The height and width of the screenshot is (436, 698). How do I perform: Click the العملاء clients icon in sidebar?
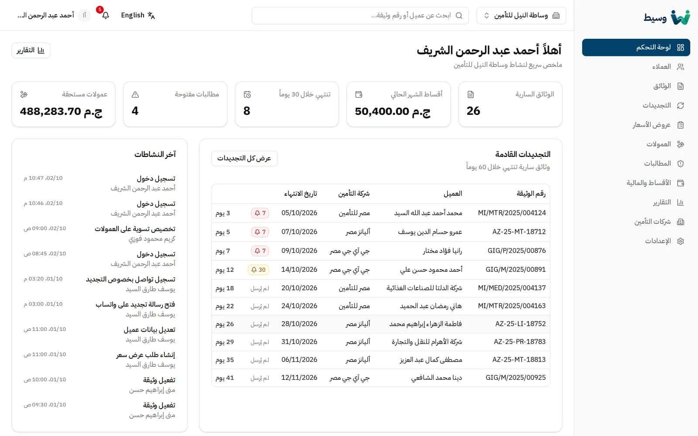click(681, 67)
